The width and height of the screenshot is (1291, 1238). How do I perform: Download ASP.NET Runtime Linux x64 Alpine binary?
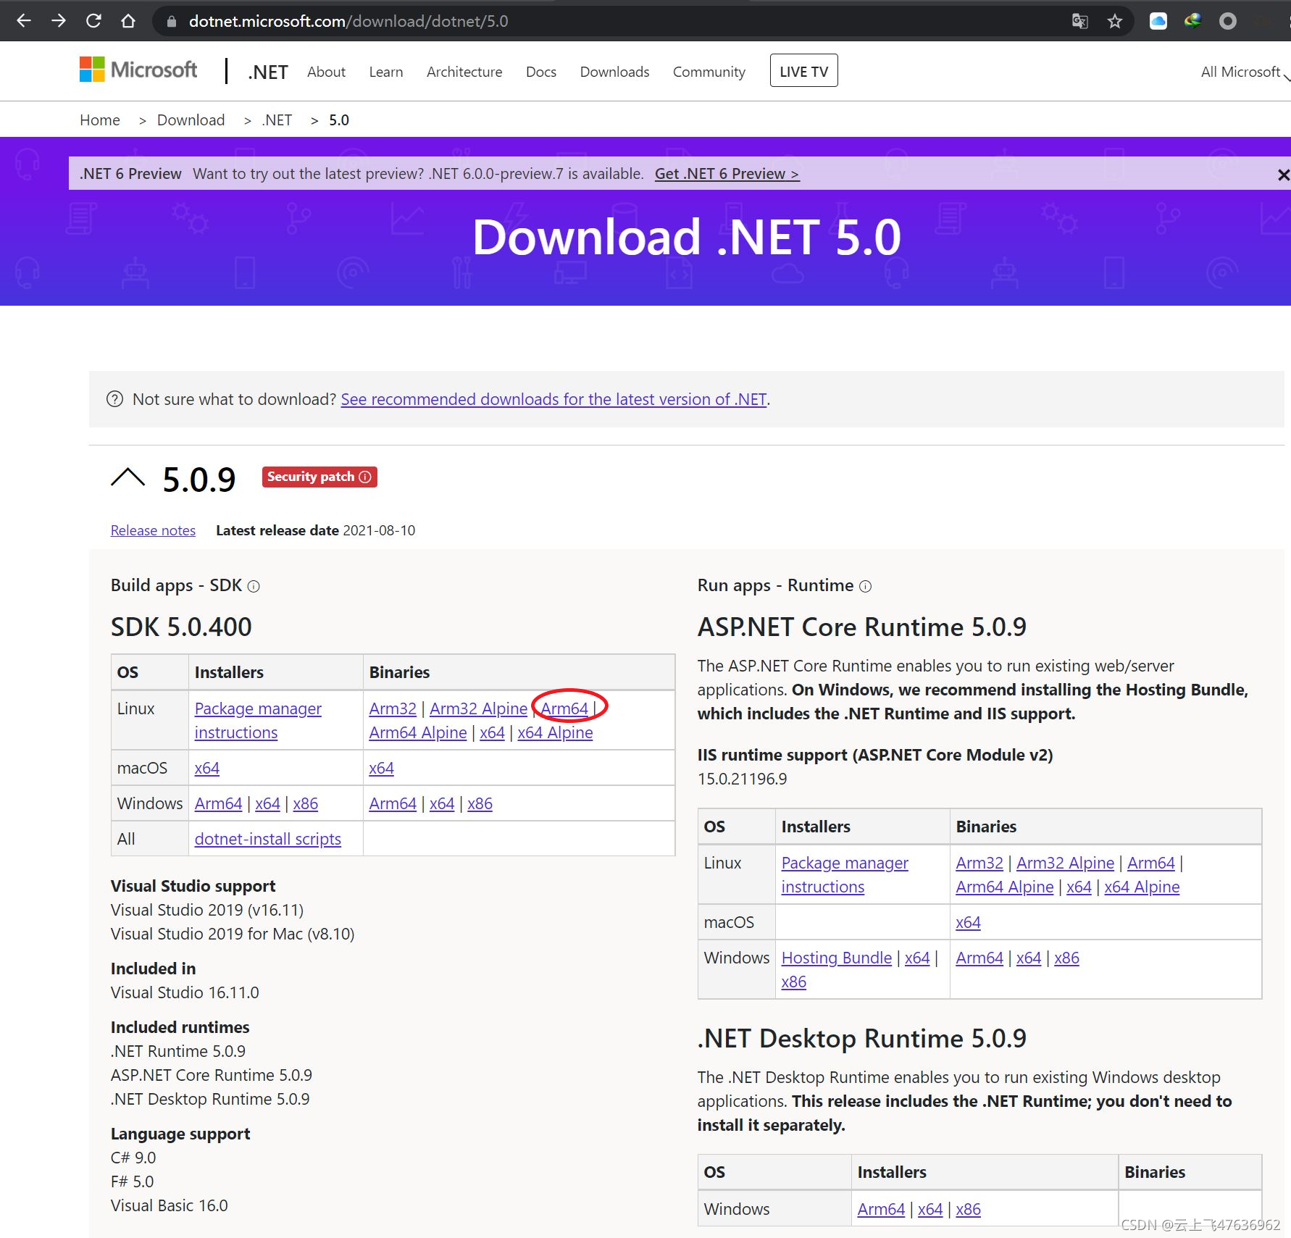click(x=1142, y=887)
